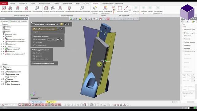Adjust the distance value stepper arrows
Image resolution: width=197 pixels, height=111 pixels.
pyautogui.click(x=56, y=39)
